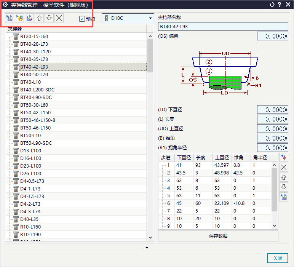
Task: Click cell 43.597 in step table
Action: click(x=221, y=165)
